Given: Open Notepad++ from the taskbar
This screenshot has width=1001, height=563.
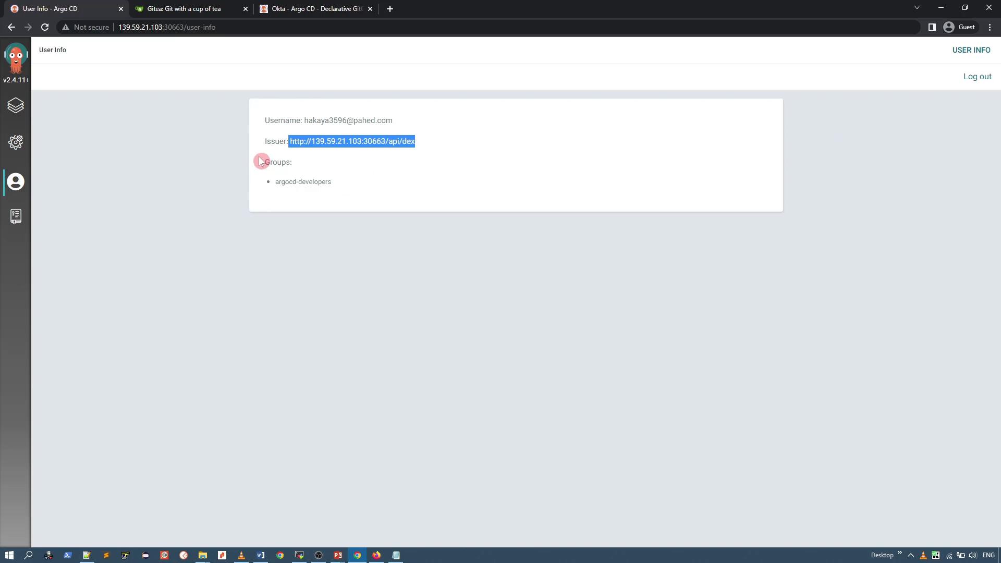Looking at the screenshot, I should pos(87,555).
